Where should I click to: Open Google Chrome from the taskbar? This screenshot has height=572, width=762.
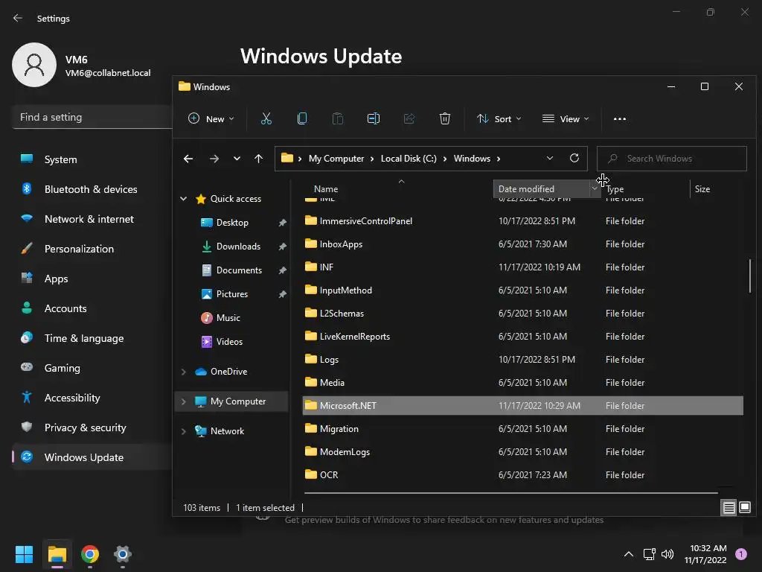(x=90, y=554)
